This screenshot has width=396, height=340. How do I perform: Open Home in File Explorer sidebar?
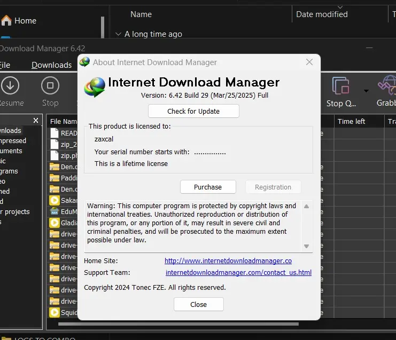19,21
